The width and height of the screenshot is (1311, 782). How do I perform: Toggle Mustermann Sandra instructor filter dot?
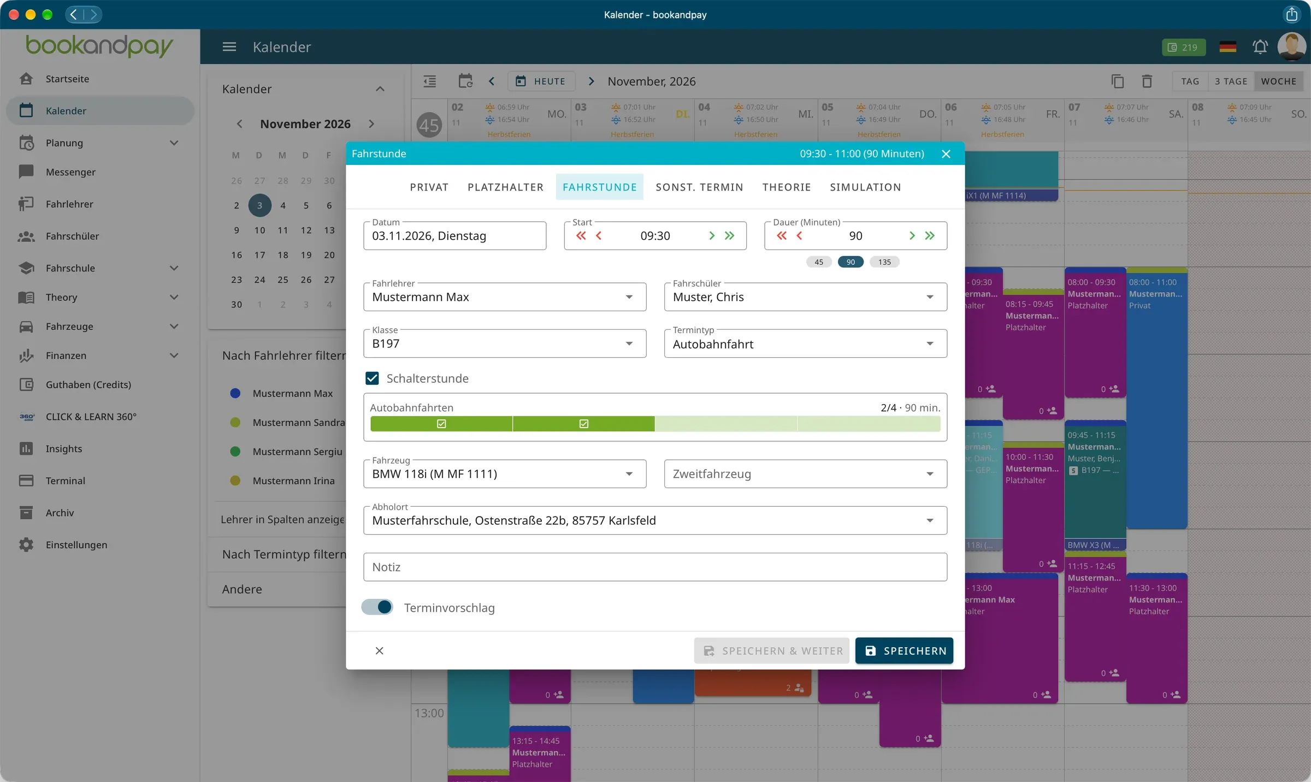[235, 422]
